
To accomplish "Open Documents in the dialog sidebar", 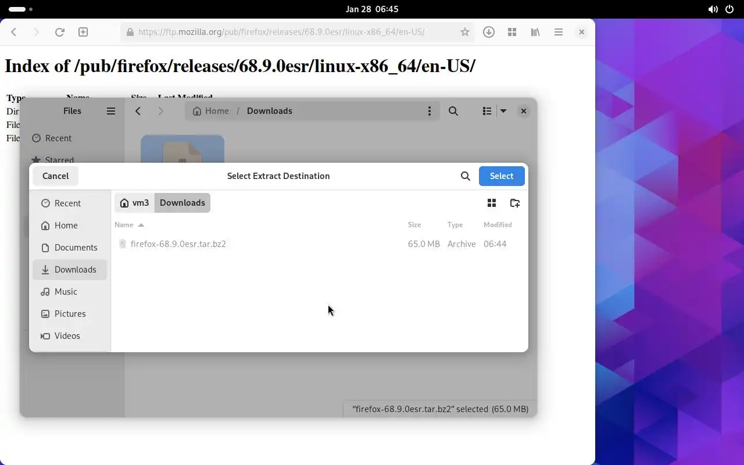I will pyautogui.click(x=70, y=248).
